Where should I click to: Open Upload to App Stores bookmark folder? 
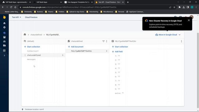75,12
